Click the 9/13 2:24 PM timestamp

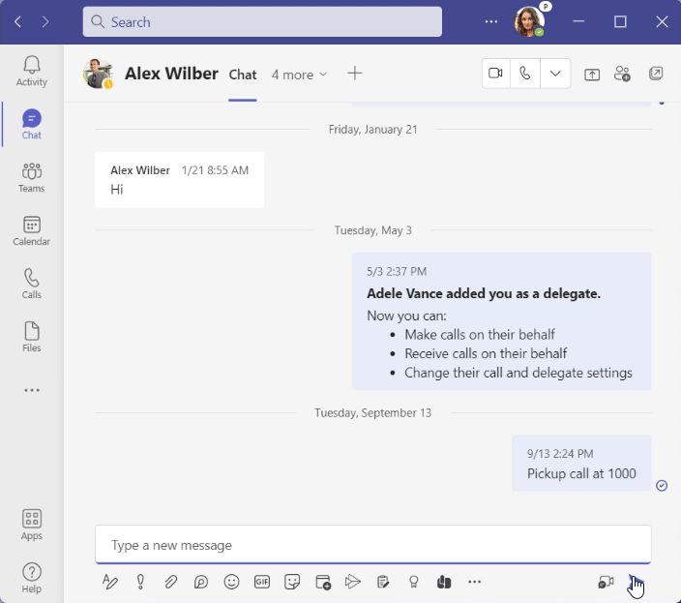560,454
